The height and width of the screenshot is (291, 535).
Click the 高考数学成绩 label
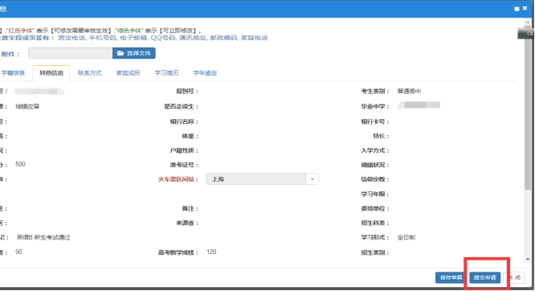[x=178, y=252]
